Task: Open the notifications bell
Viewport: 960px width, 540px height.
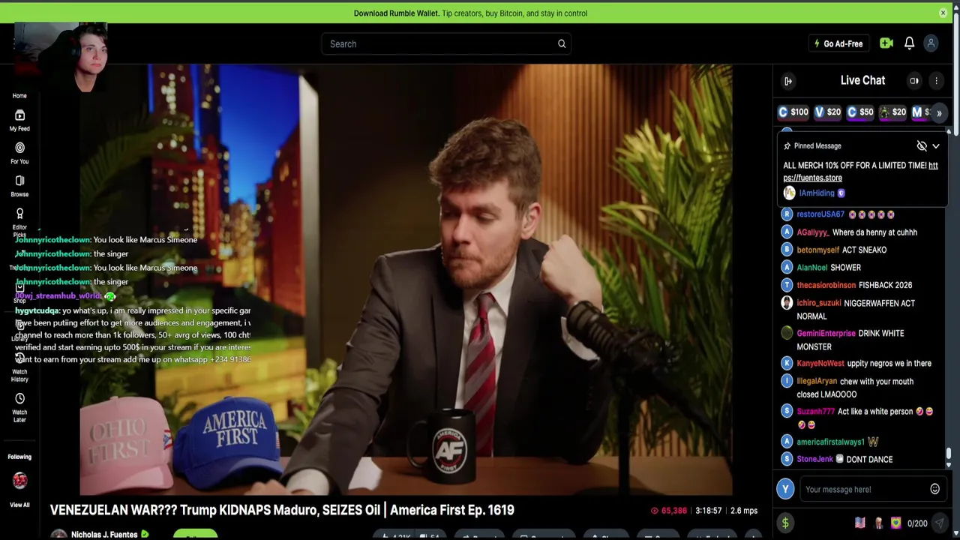Action: pyautogui.click(x=909, y=43)
